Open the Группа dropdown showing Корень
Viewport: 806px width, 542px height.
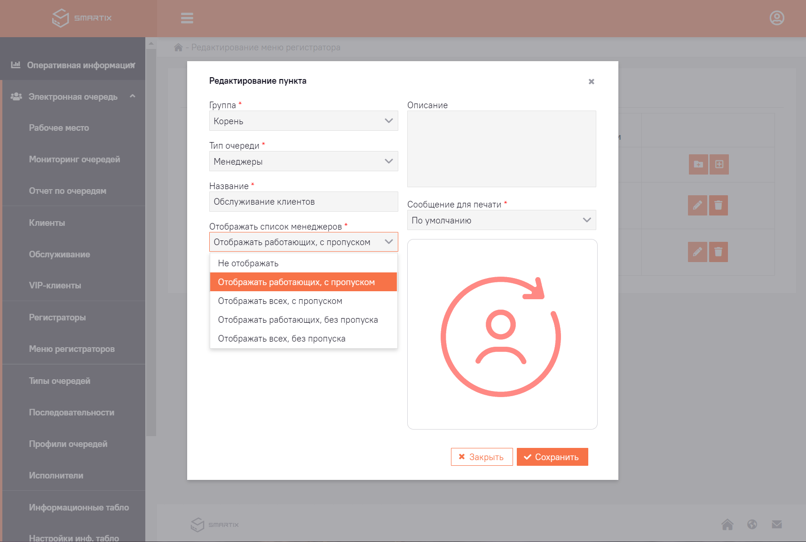[304, 121]
